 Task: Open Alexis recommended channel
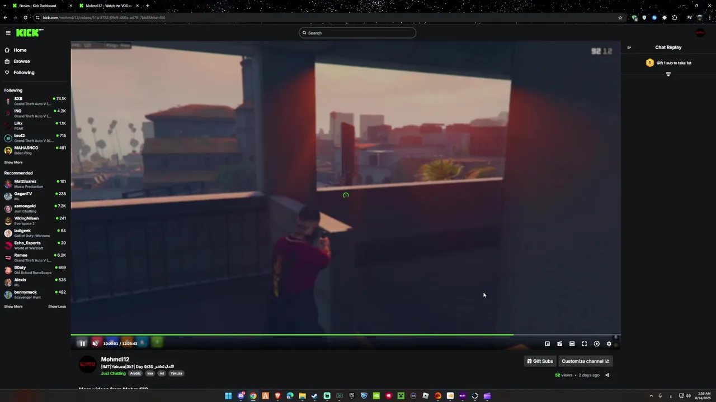tap(35, 282)
